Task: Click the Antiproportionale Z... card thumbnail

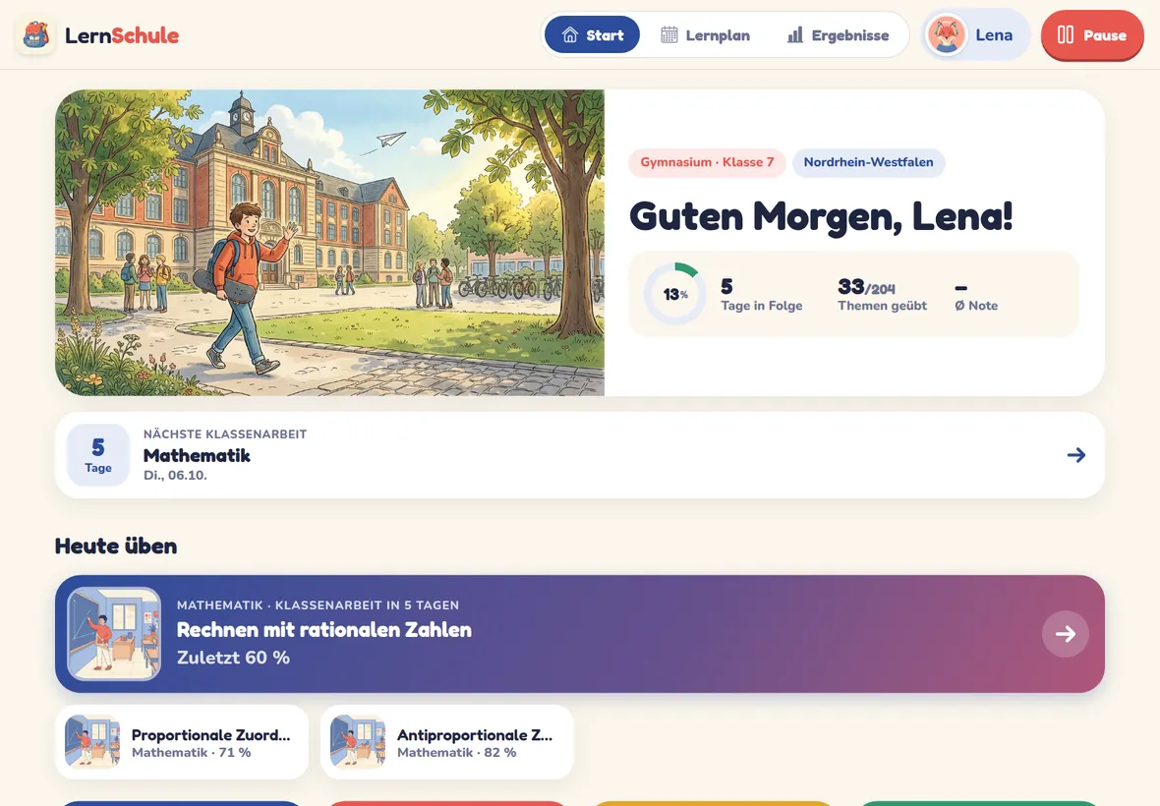Action: pos(357,742)
